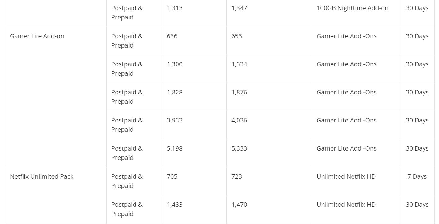Click the Netflix pack price 705
This screenshot has width=439, height=224.
[172, 176]
